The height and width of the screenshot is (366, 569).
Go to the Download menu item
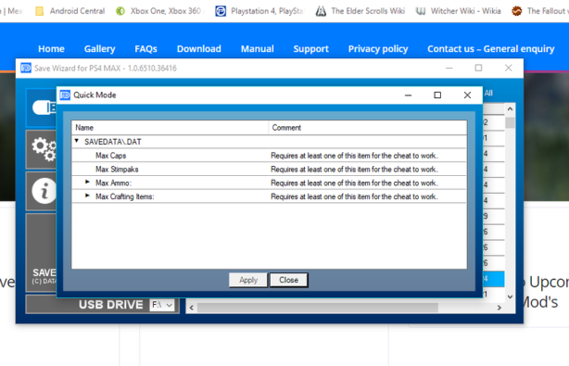199,49
